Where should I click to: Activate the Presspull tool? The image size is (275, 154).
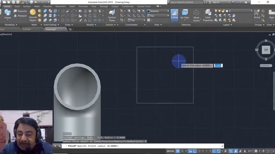[x=20, y=16]
